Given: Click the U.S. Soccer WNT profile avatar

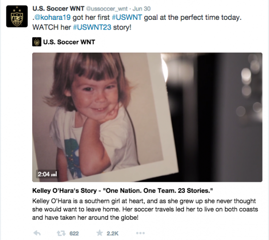Looking at the screenshot, I should click(17, 16).
